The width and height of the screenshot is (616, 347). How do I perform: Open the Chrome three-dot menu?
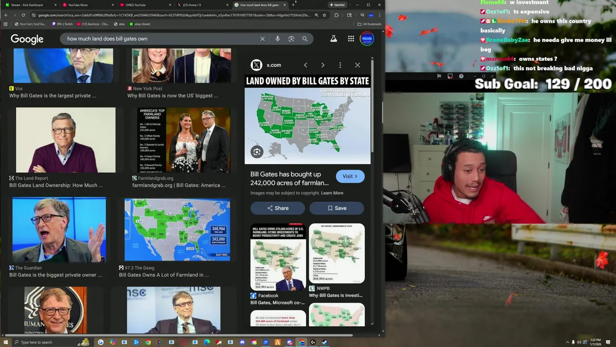(379, 15)
